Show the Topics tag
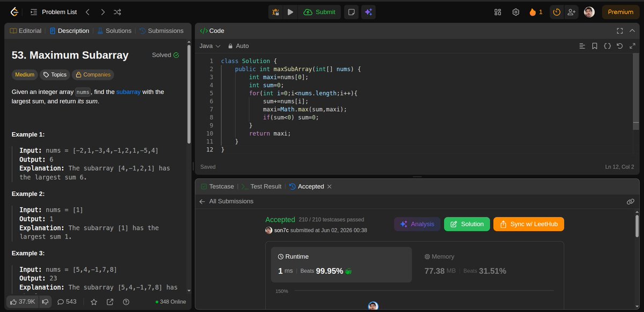The width and height of the screenshot is (644, 312). 55,75
